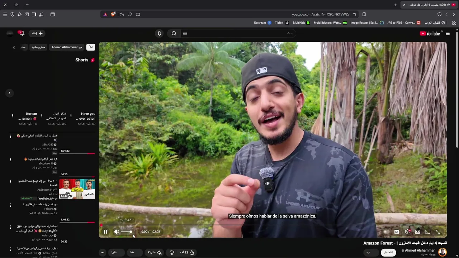Select the محتوى مشابه filter chip
Screen dimensions: 459x258
(x=38, y=47)
